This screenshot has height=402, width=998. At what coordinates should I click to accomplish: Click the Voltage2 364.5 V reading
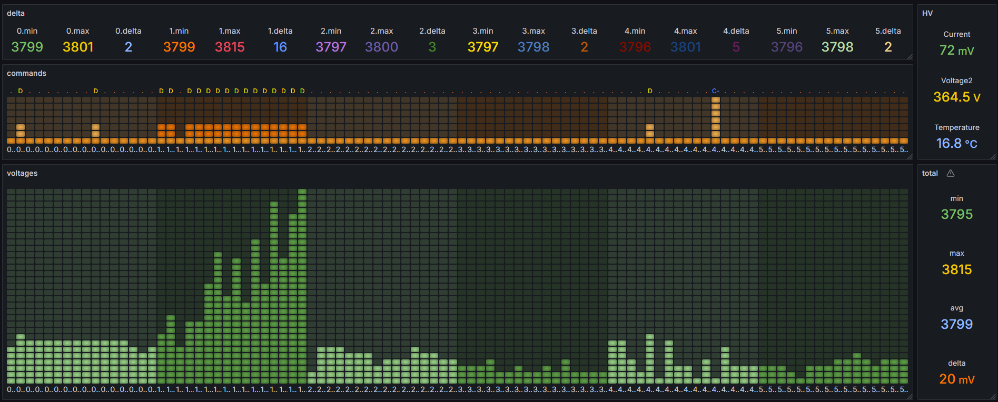(956, 97)
